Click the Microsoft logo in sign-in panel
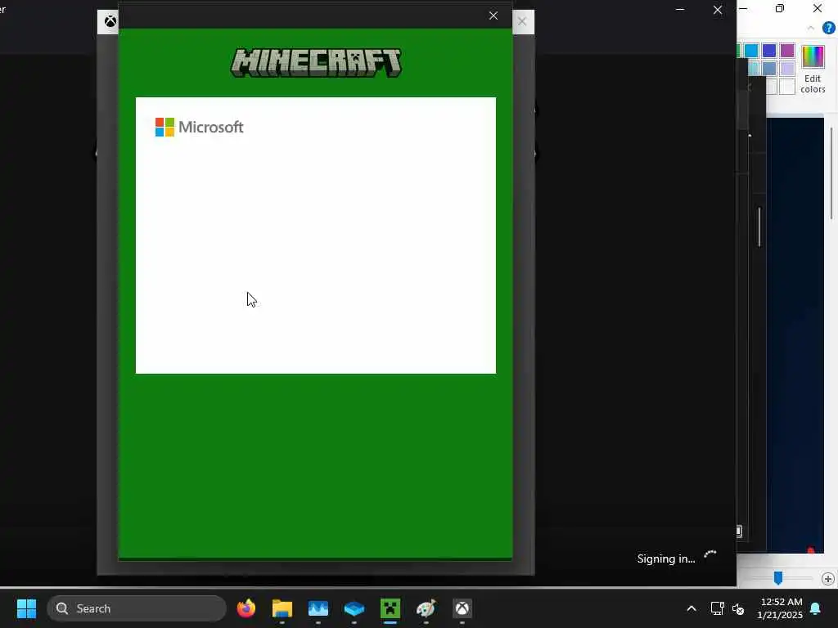This screenshot has height=628, width=838. click(199, 127)
